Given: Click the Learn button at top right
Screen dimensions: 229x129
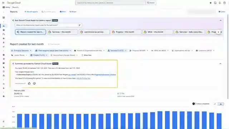Looking at the screenshot, I should tap(222, 12).
